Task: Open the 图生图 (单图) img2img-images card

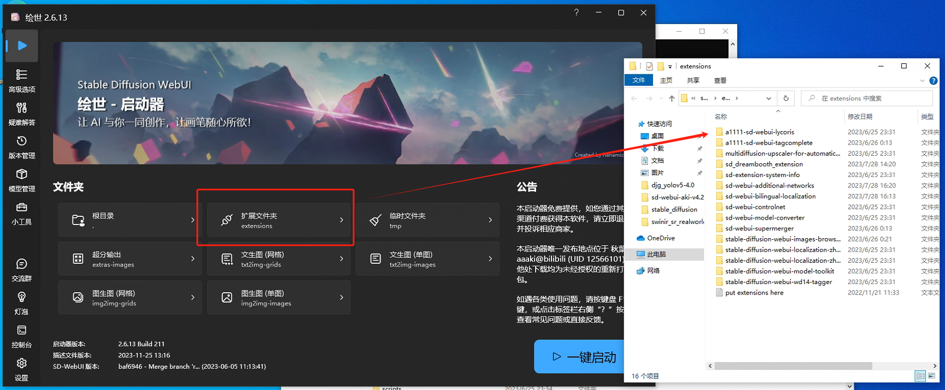Action: 279,298
